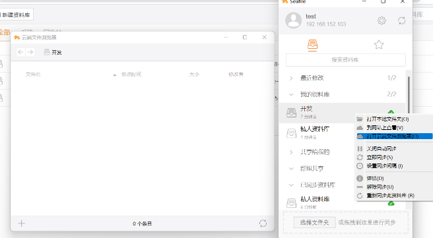Sort by the 文件名 column header
The width and height of the screenshot is (433, 238).
coord(33,74)
